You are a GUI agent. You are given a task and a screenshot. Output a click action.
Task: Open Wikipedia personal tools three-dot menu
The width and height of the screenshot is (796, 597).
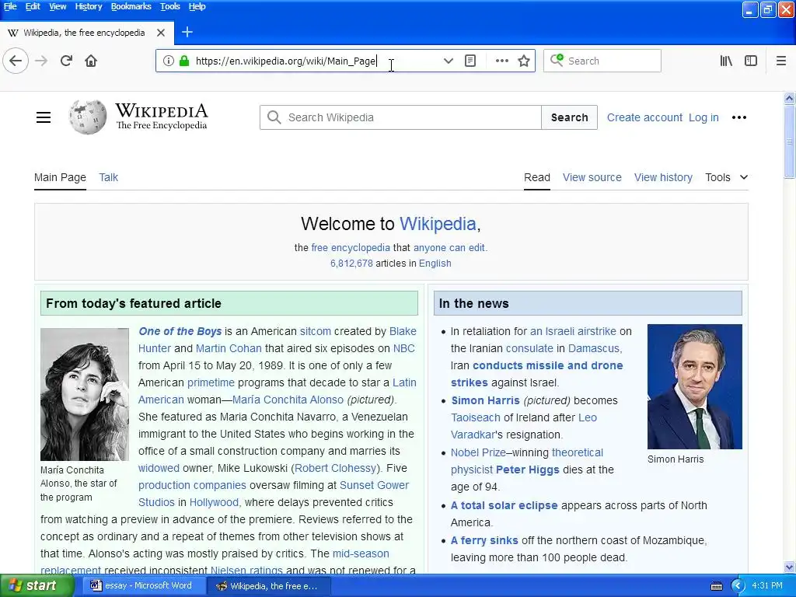(x=739, y=117)
